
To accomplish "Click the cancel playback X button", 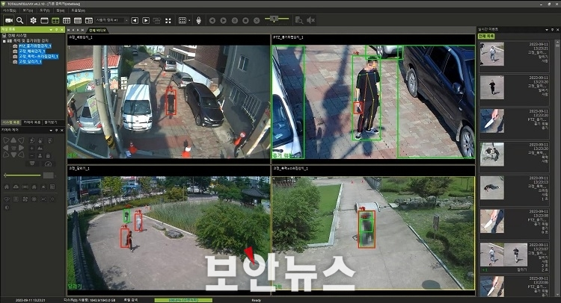I will [x=257, y=21].
